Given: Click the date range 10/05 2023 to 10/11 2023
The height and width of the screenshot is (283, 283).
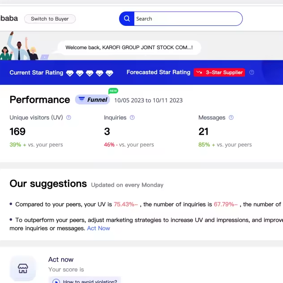Looking at the screenshot, I should (148, 100).
